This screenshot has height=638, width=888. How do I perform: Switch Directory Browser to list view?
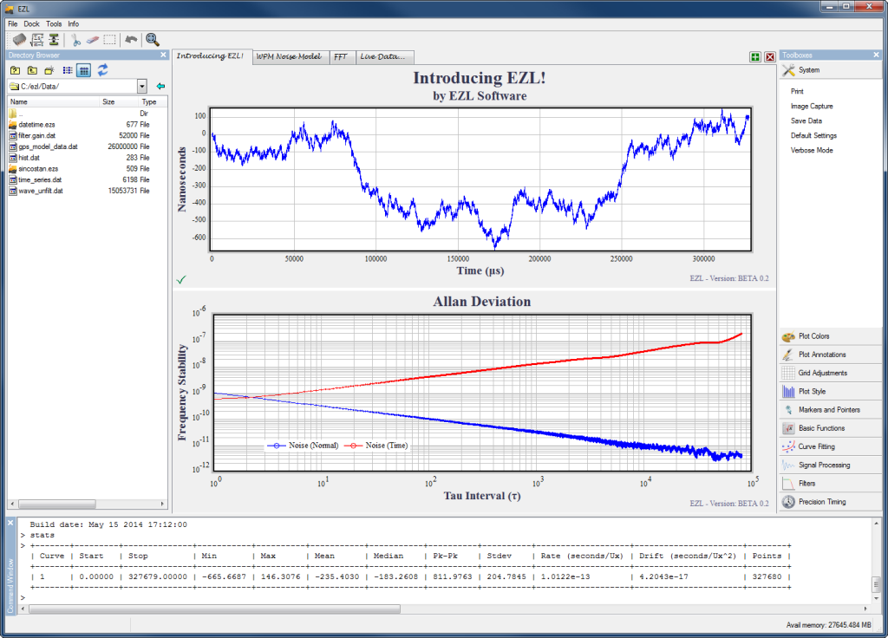(68, 70)
